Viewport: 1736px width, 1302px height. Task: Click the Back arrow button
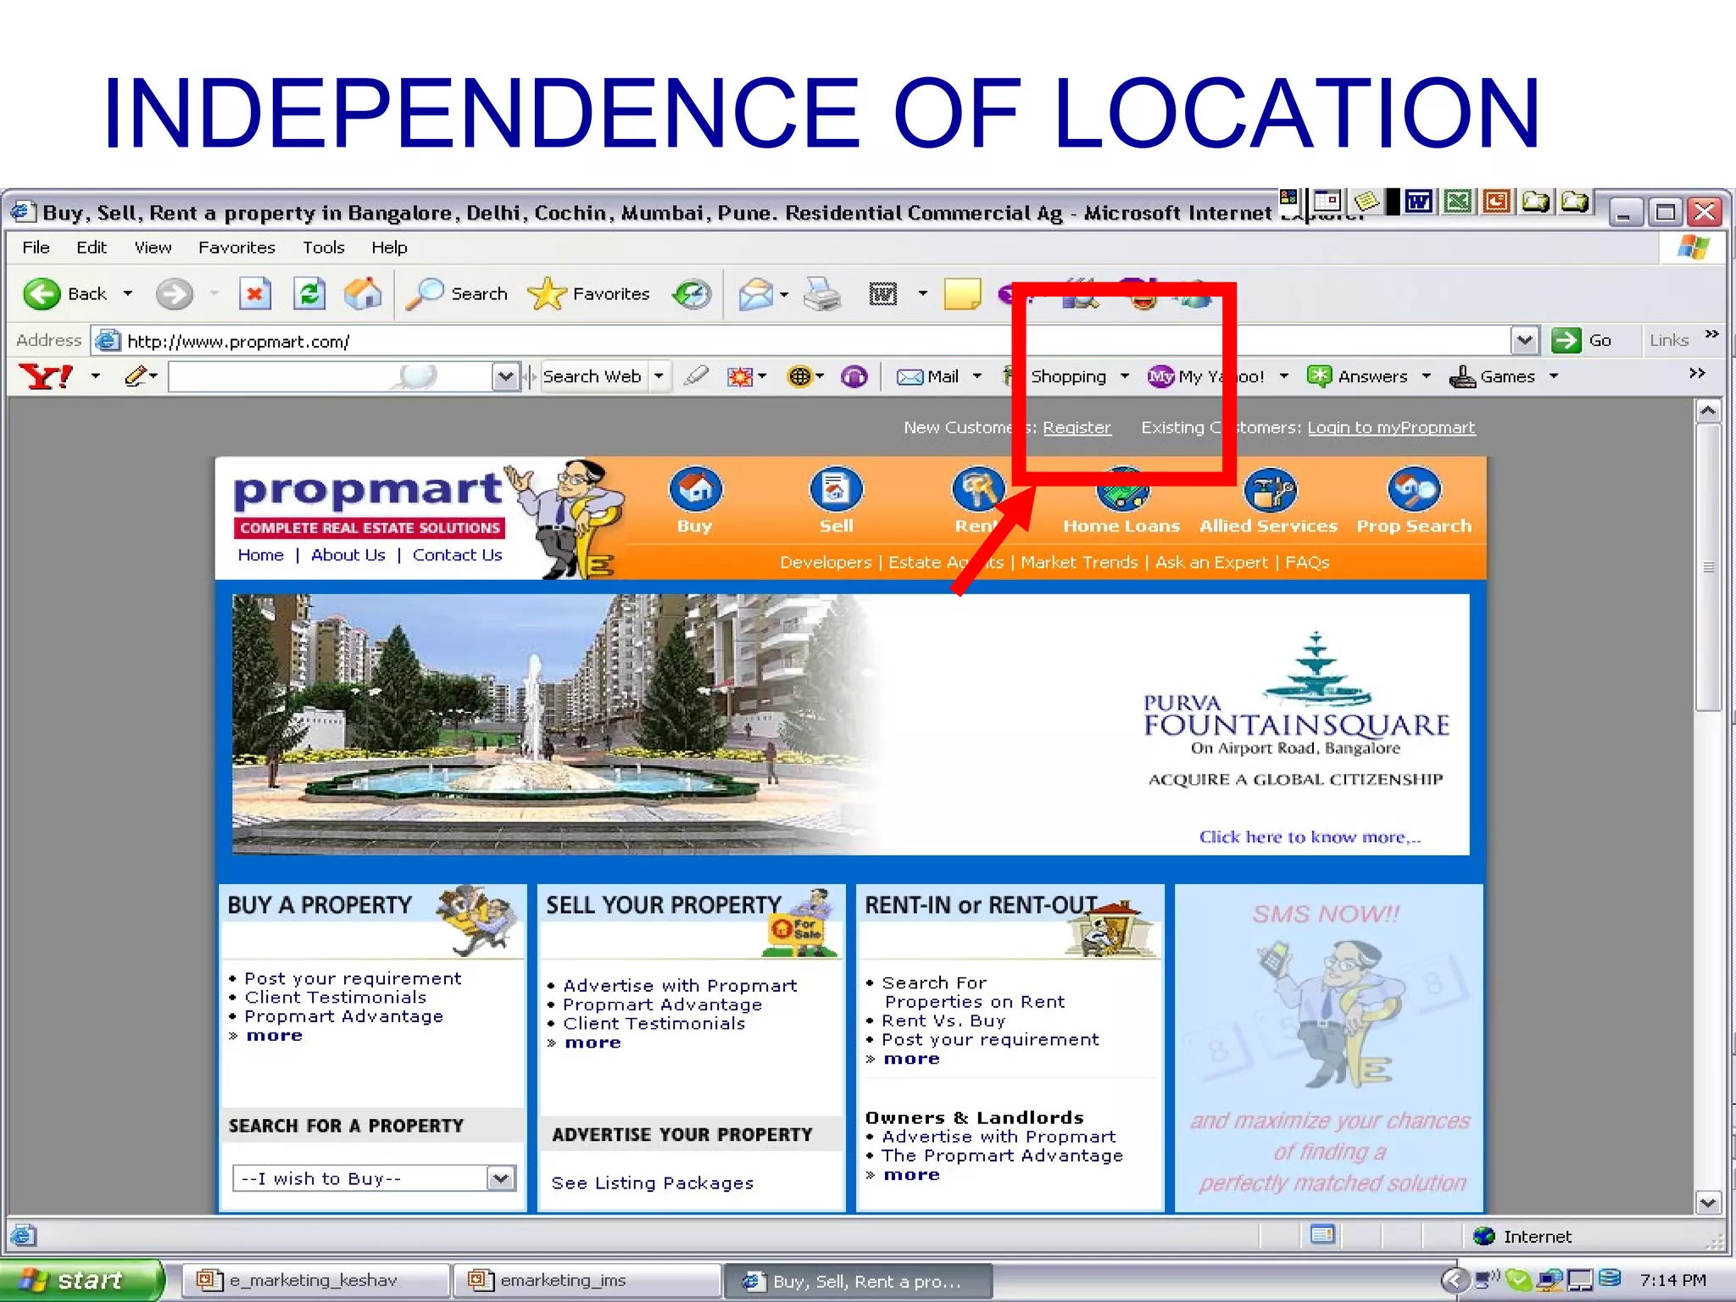click(42, 294)
